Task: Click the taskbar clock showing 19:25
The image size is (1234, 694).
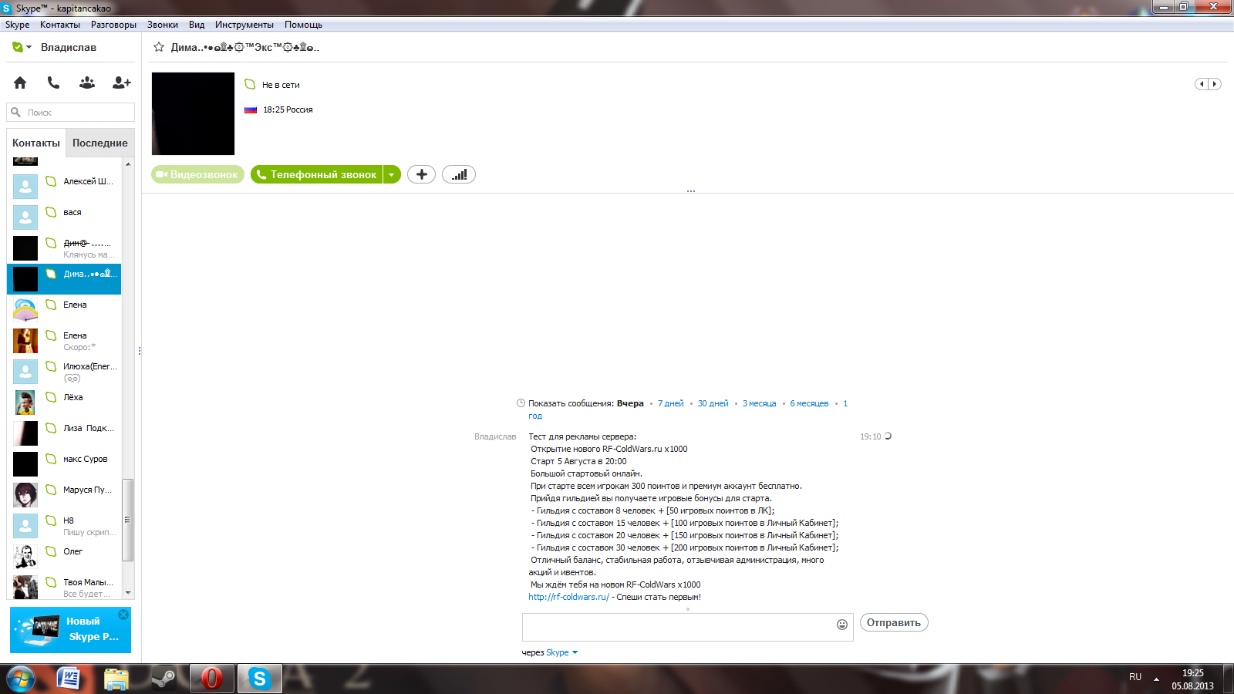Action: [x=1192, y=679]
